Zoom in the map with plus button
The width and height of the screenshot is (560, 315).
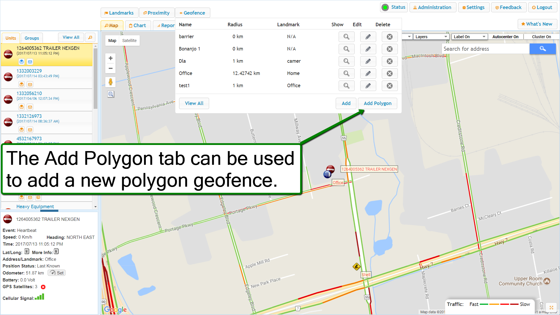tap(111, 58)
